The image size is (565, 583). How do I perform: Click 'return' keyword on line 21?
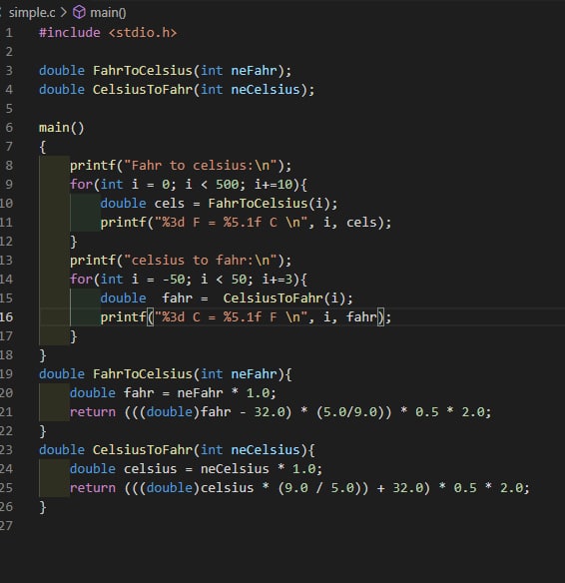[x=93, y=412]
